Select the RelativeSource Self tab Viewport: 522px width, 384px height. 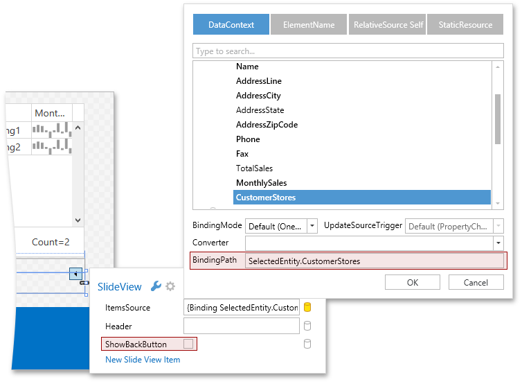388,25
